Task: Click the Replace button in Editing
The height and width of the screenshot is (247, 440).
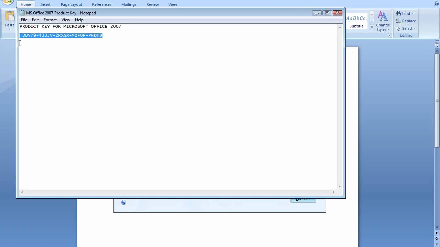Action: (406, 21)
